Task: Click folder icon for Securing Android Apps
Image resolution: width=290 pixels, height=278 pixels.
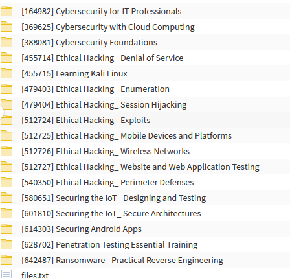Action: 6,229
